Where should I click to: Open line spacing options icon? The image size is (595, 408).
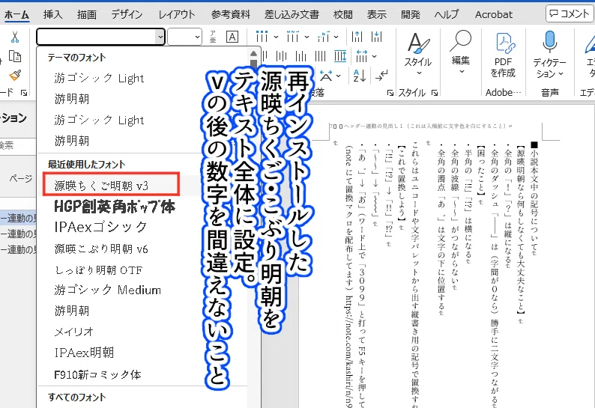click(x=362, y=56)
